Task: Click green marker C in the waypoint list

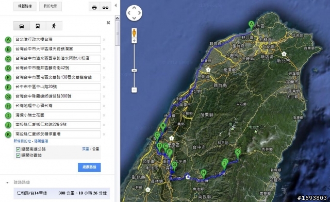Action: 8,59
